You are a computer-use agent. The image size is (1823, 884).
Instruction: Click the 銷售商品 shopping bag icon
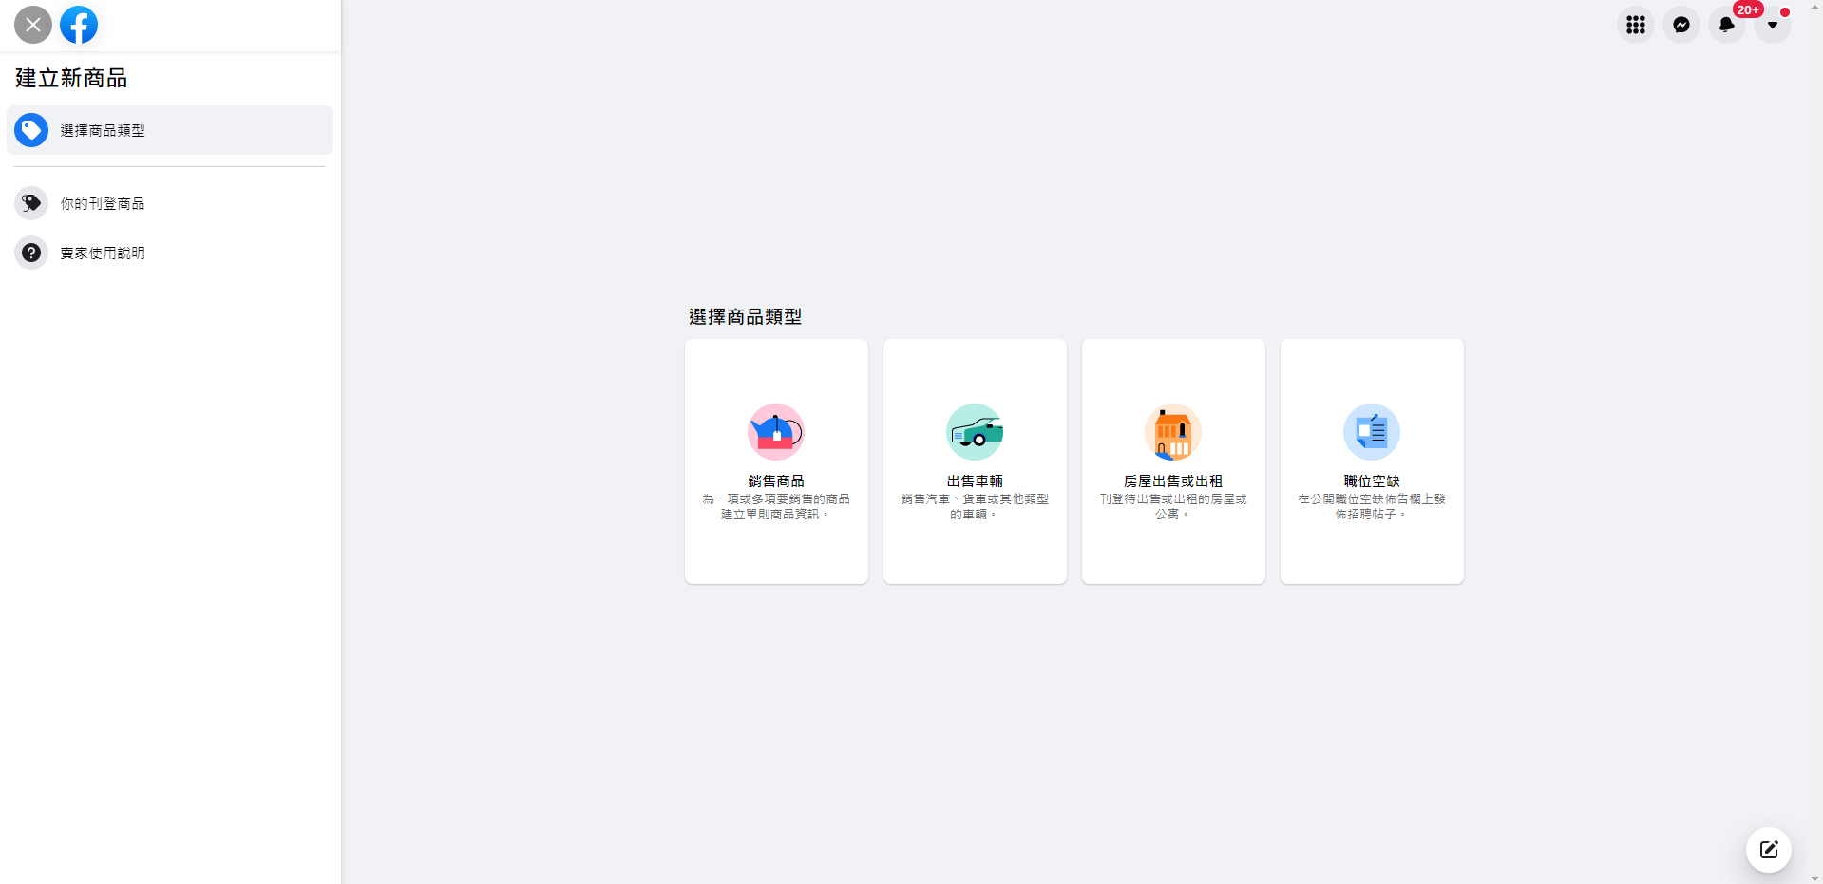(x=776, y=432)
